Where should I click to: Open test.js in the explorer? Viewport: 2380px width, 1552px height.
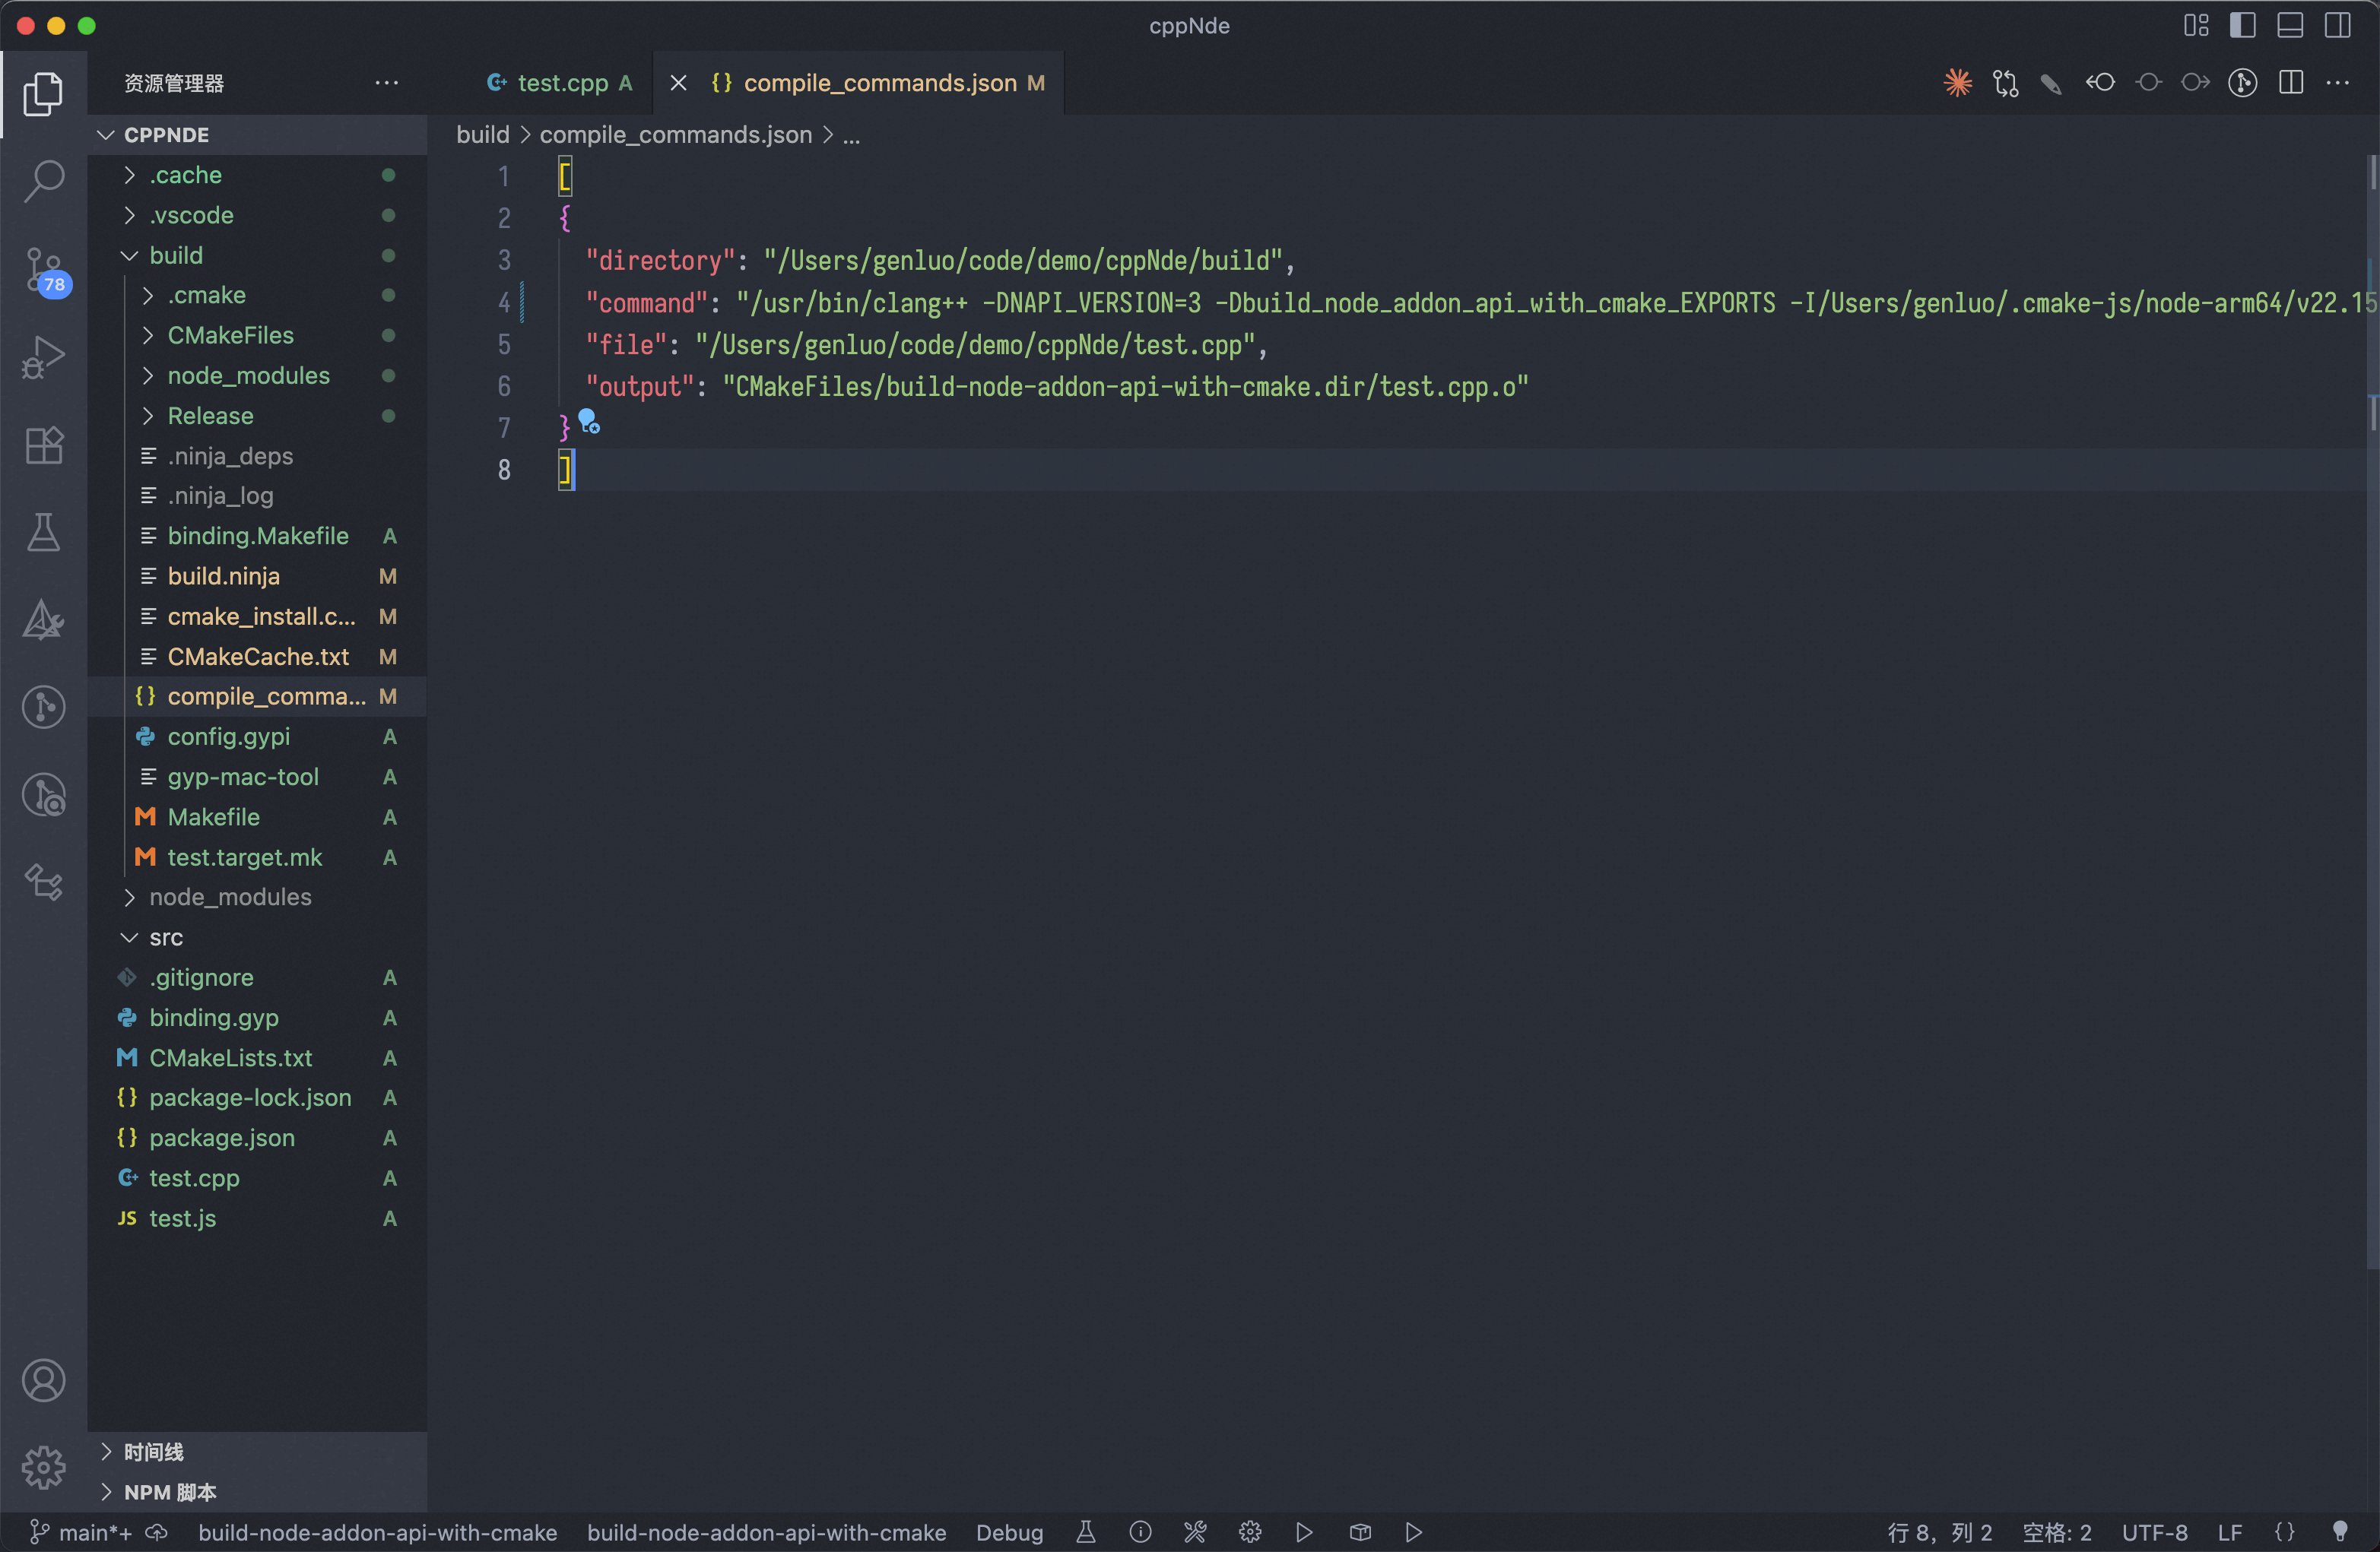click(x=257, y=1218)
